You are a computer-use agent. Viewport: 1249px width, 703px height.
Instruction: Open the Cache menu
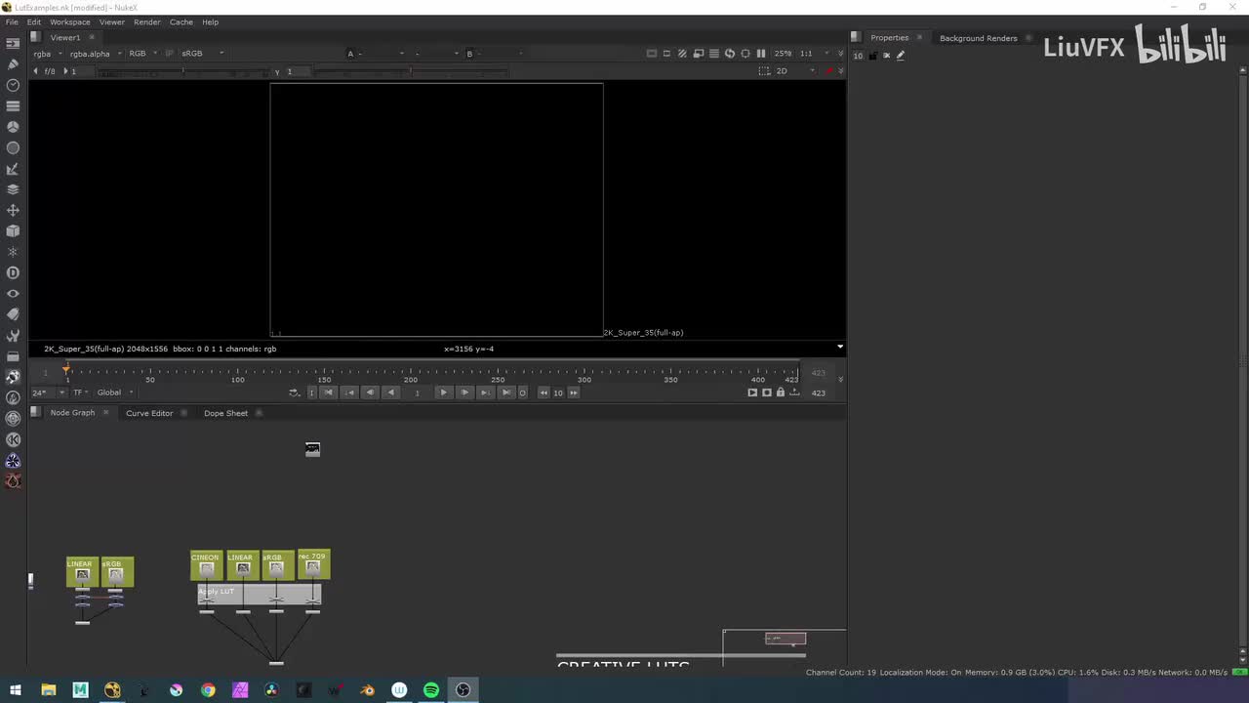tap(181, 21)
